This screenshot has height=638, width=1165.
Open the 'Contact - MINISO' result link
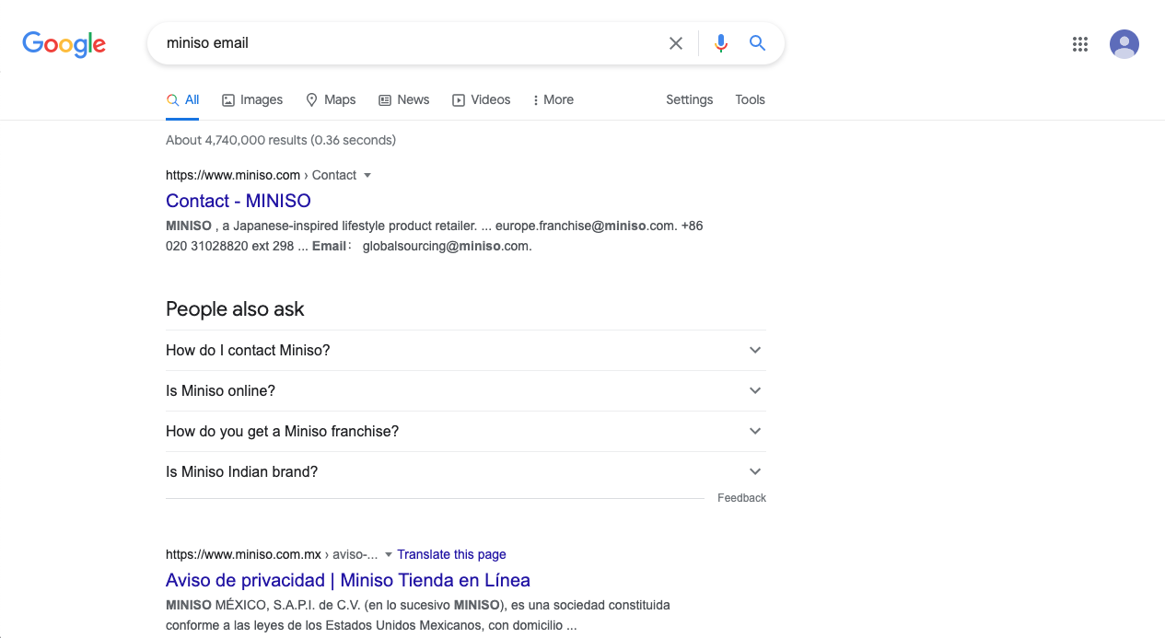[x=239, y=201]
